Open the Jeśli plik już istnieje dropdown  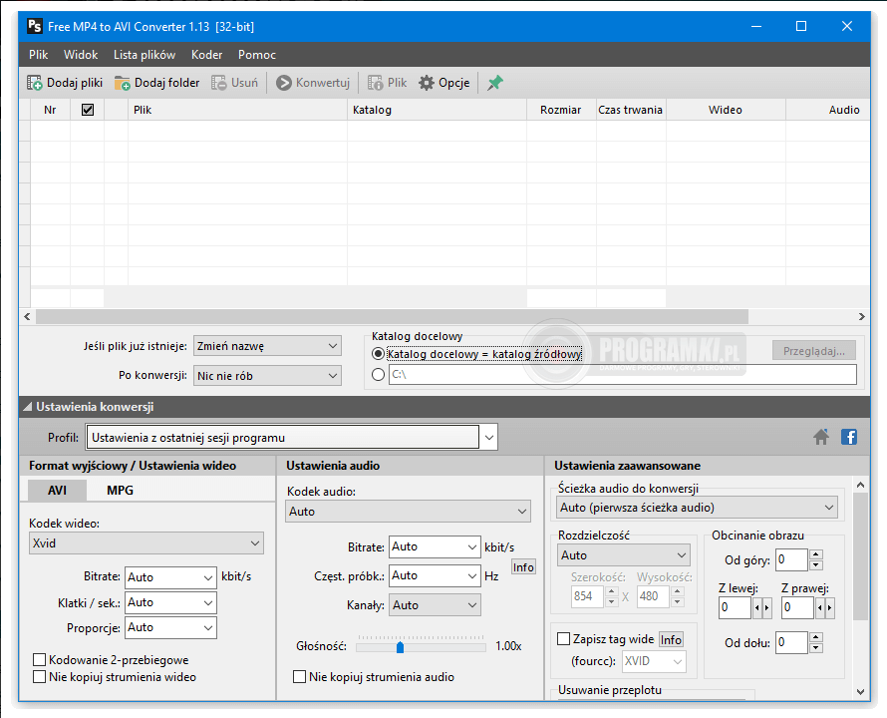click(x=267, y=346)
